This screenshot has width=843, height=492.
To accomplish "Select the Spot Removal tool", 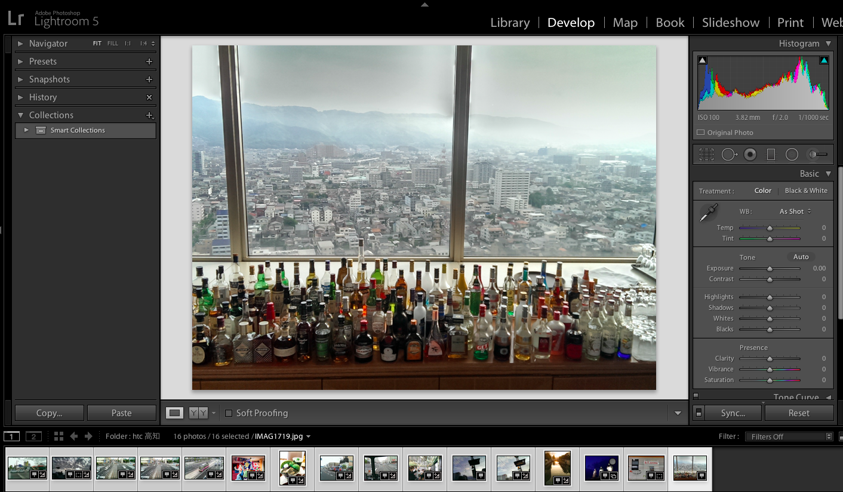I will tap(728, 155).
